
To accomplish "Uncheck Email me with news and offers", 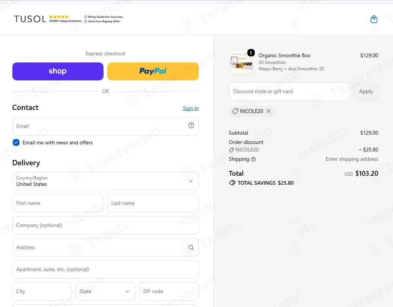I will point(16,142).
